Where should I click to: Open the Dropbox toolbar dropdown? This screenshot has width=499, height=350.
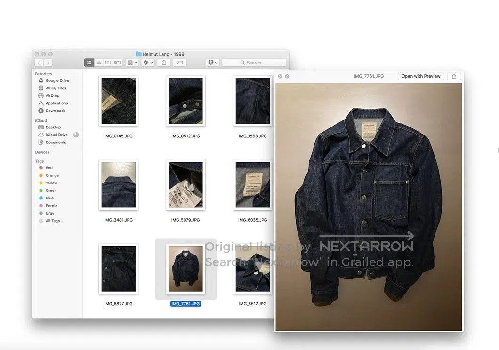(213, 63)
